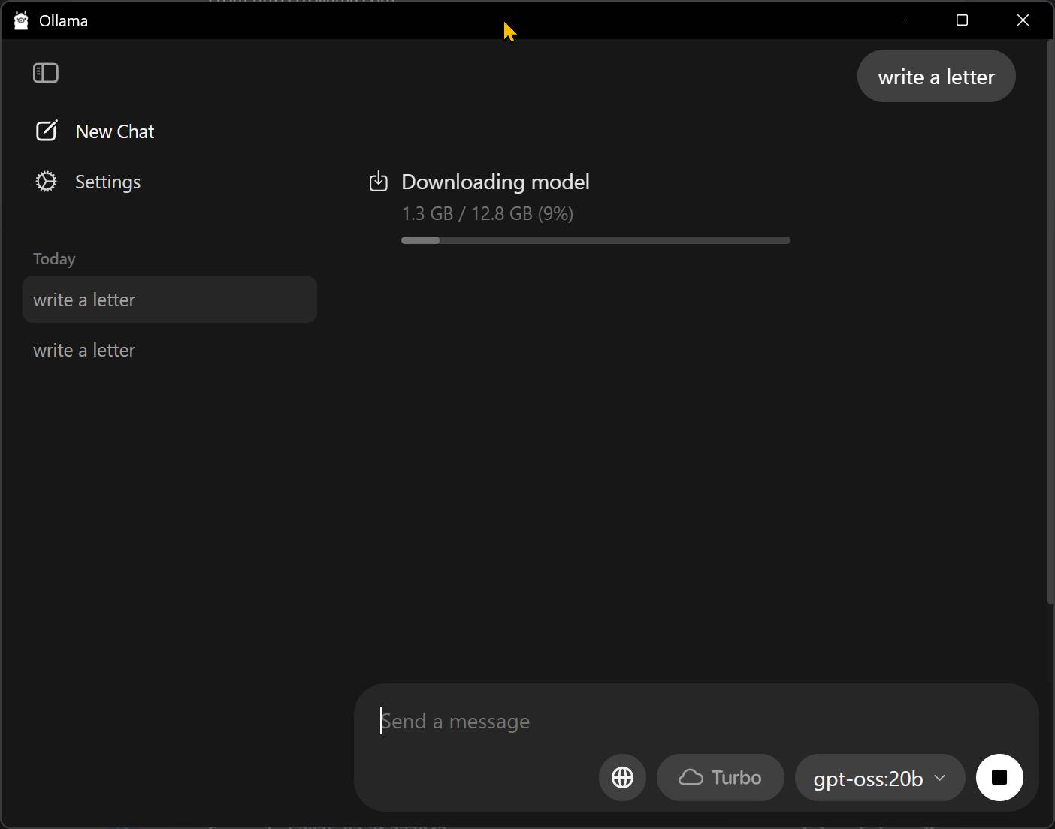The image size is (1055, 829).
Task: Toggle Turbo mode on
Action: [x=721, y=777]
